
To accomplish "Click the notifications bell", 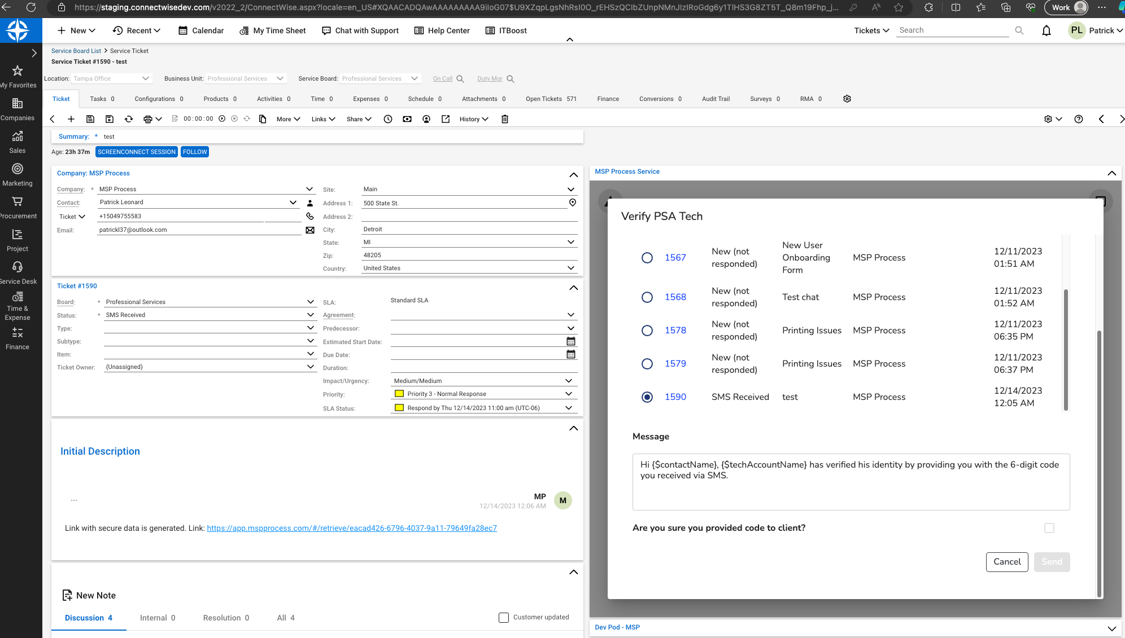I will coord(1046,30).
